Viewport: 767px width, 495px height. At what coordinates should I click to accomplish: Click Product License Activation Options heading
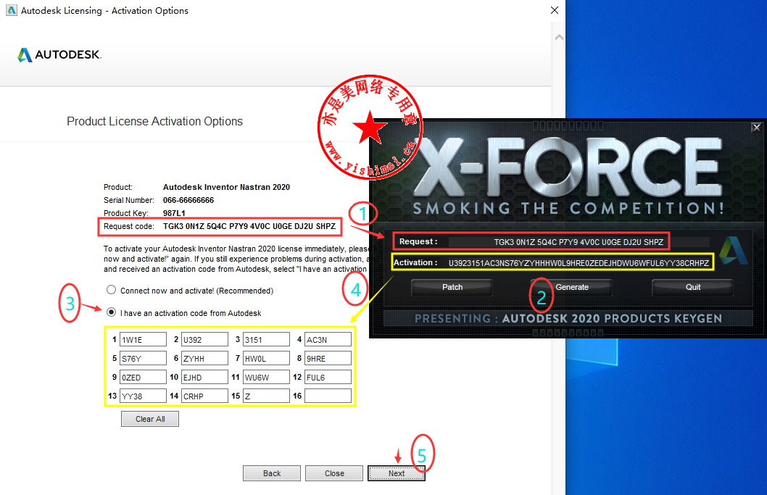(154, 121)
